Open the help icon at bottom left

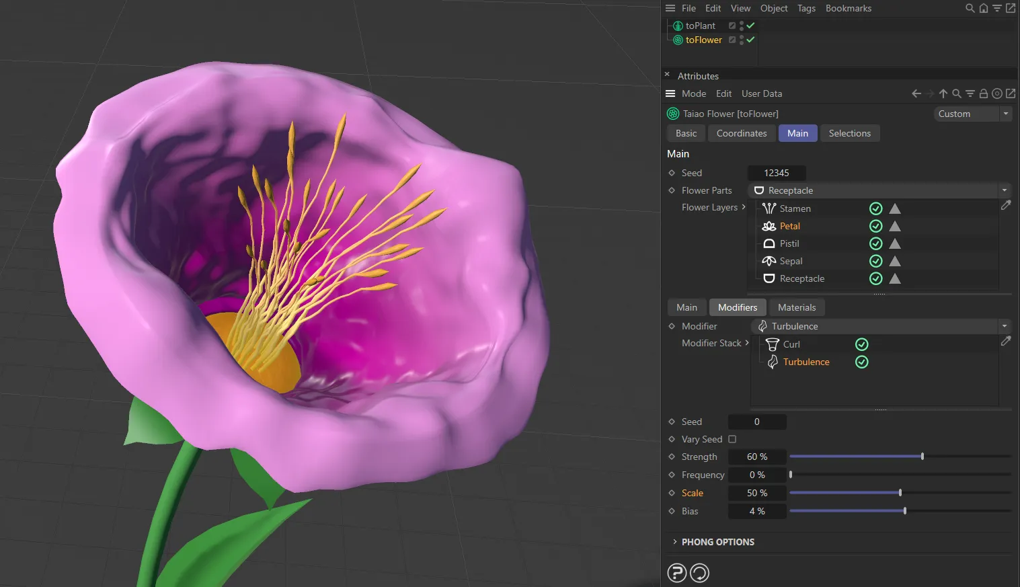[676, 572]
